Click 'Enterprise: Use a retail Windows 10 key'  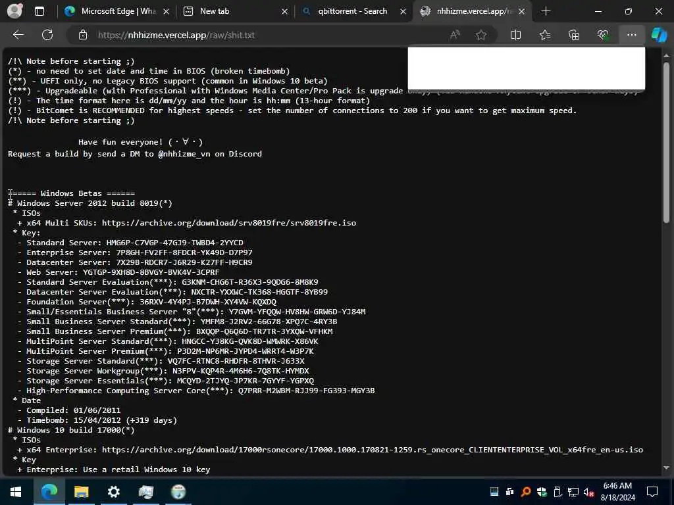(x=113, y=469)
